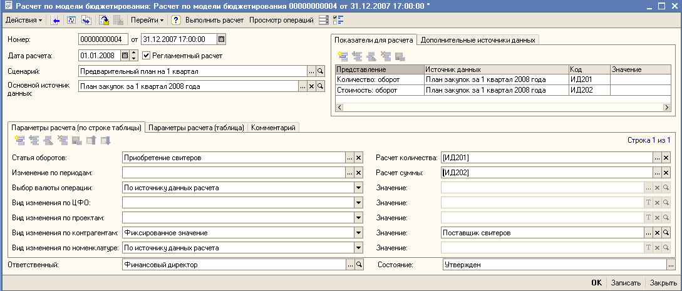Expand Вид изменения по контрагентам dropdown
Image resolution: width=682 pixels, height=291 pixels.
[x=359, y=233]
